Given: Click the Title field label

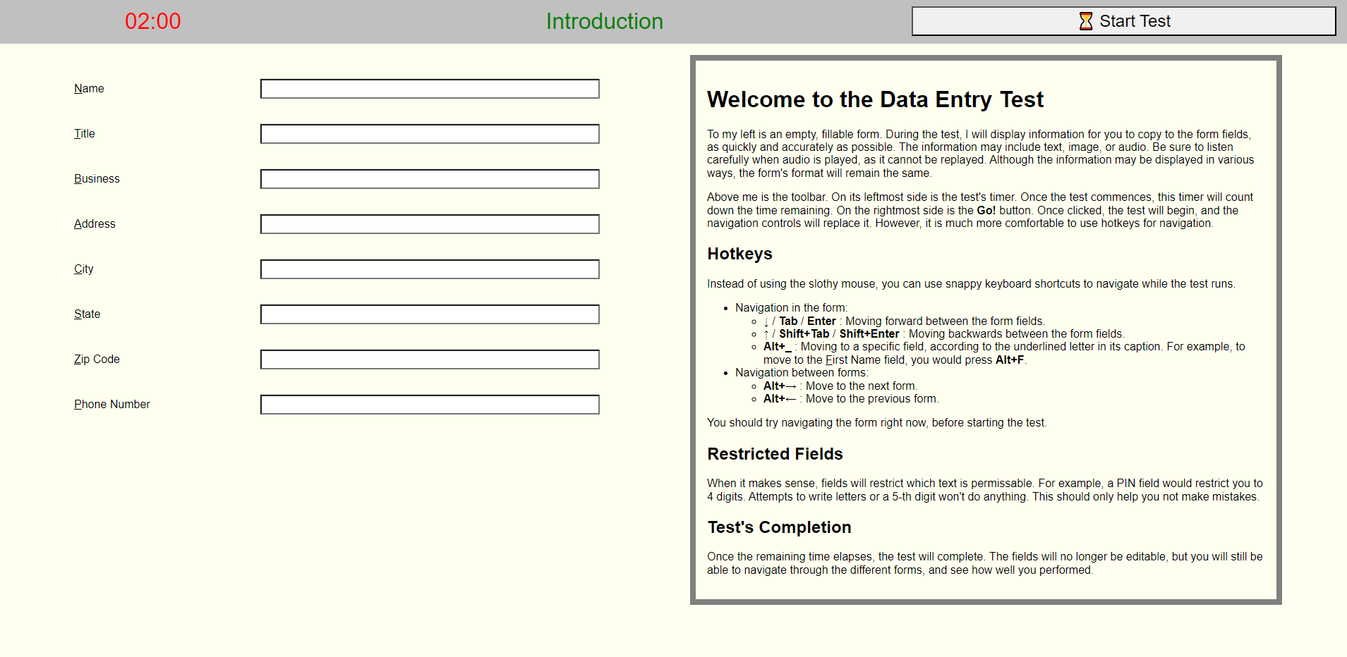Looking at the screenshot, I should tap(84, 133).
